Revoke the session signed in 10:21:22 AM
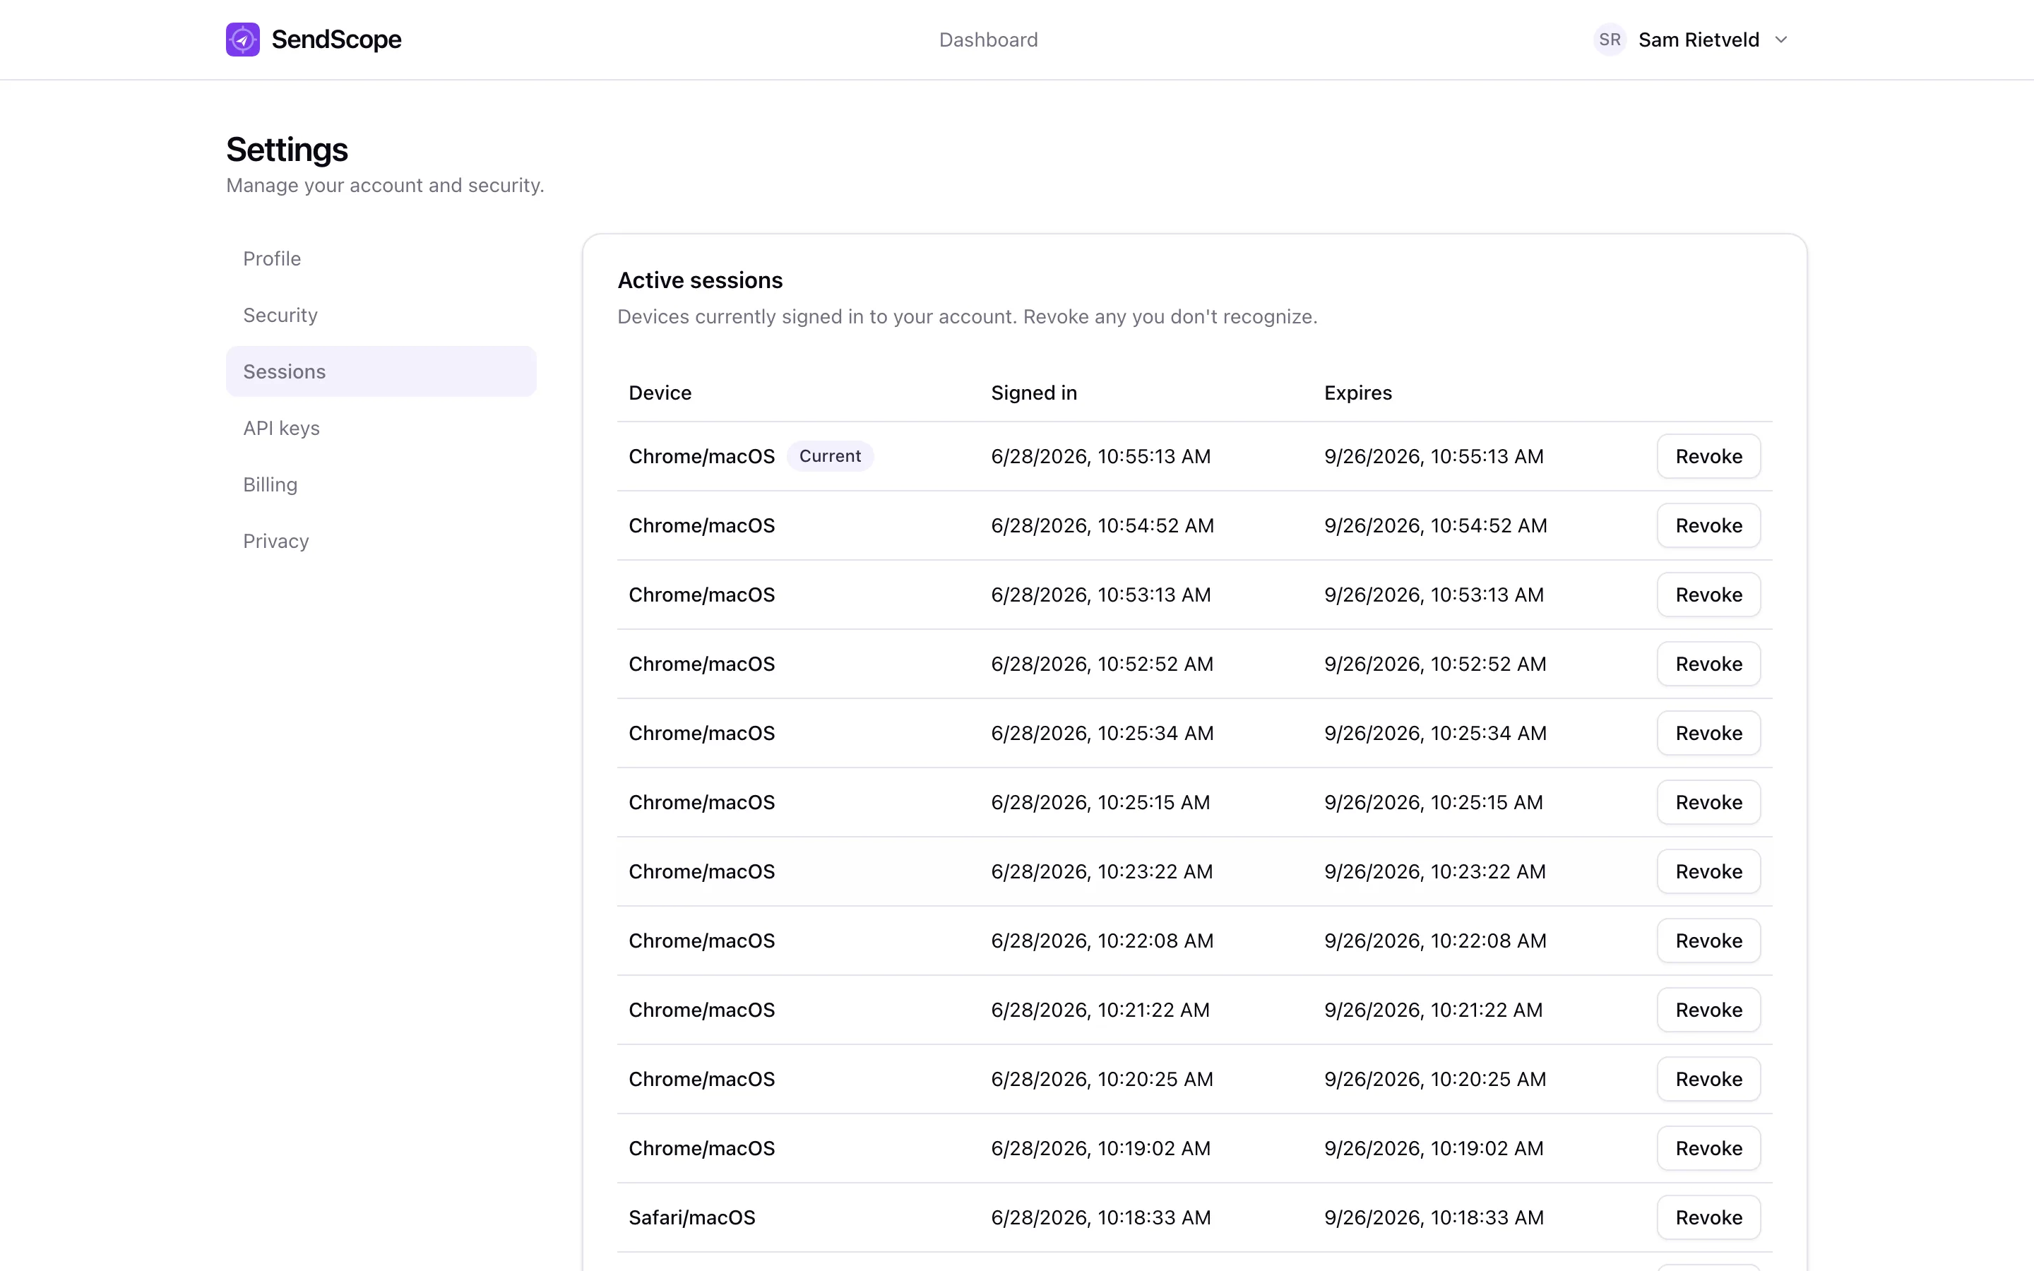The width and height of the screenshot is (2034, 1271). click(x=1708, y=1010)
